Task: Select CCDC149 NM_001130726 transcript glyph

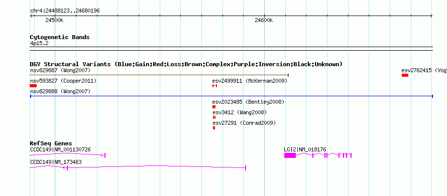Action: point(68,155)
